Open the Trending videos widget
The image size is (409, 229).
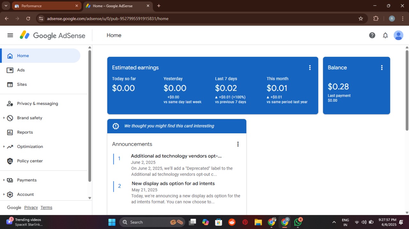(x=24, y=222)
